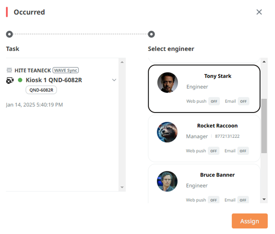Expand the Kiosk 1 QND-6082R chevron
Screen dimensions: 275x234
point(114,80)
